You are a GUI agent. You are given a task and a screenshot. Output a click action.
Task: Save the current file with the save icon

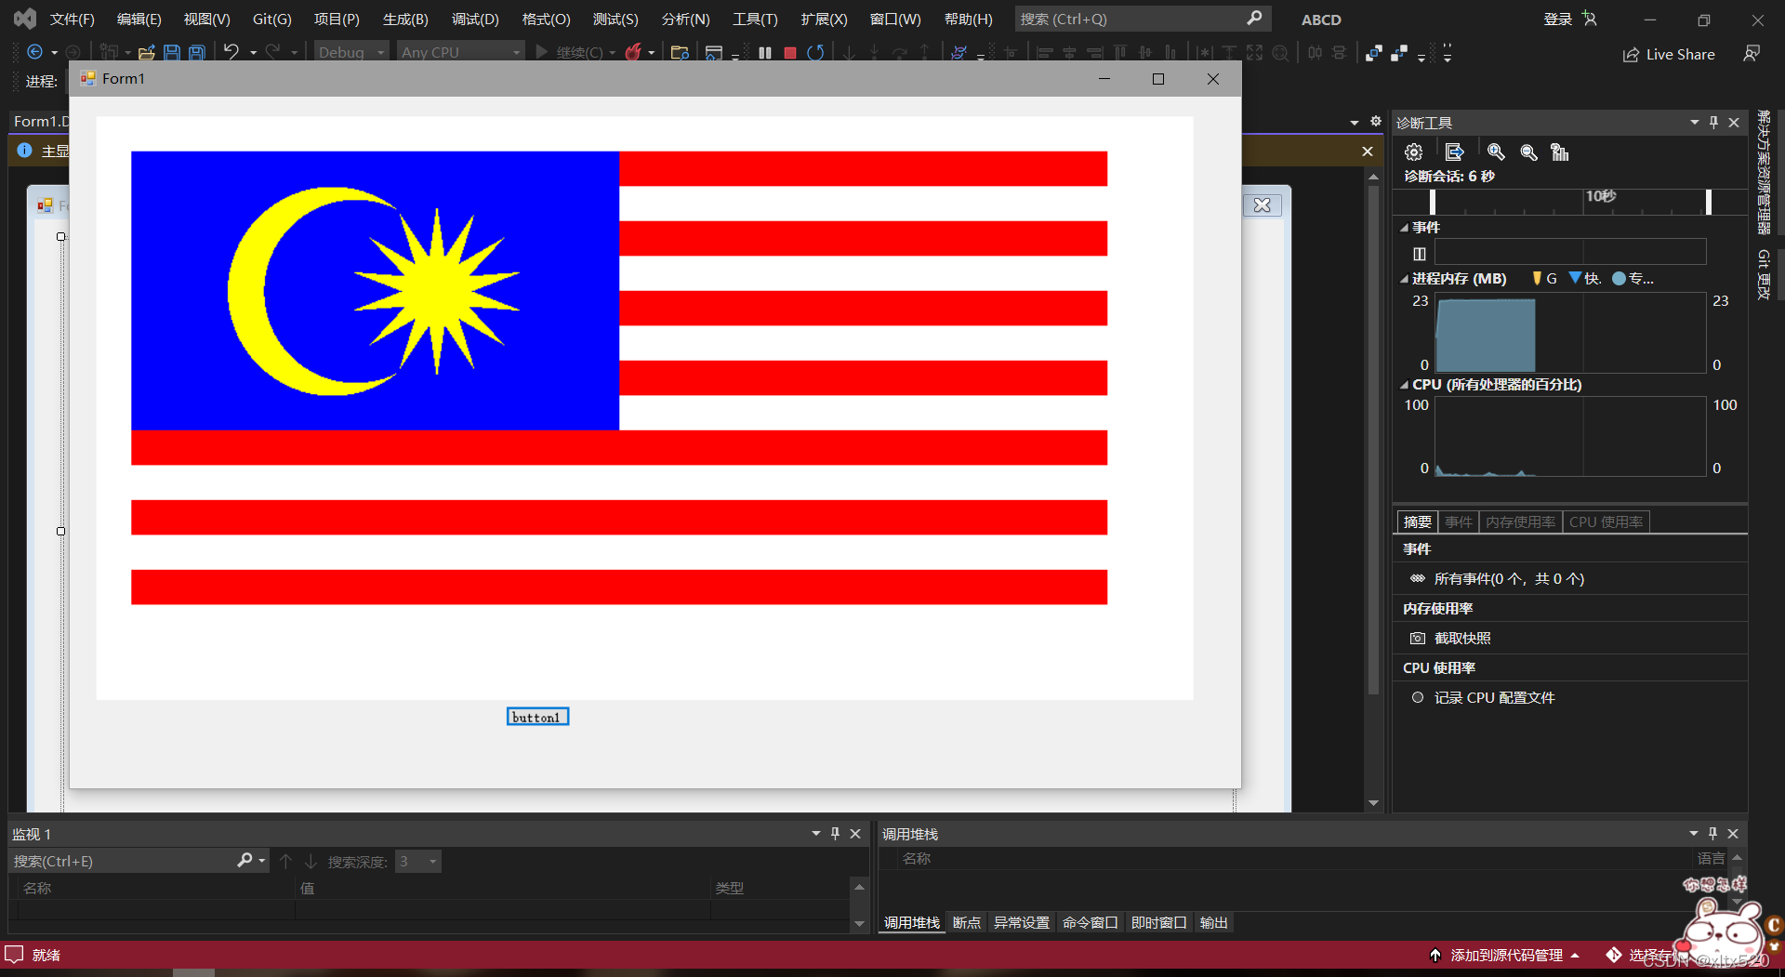172,53
